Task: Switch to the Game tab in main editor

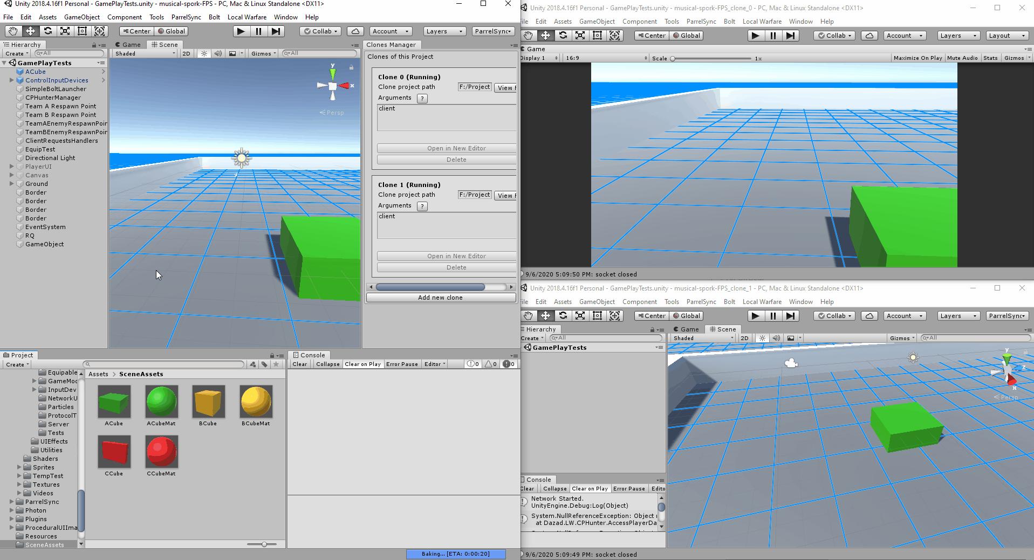Action: 128,45
